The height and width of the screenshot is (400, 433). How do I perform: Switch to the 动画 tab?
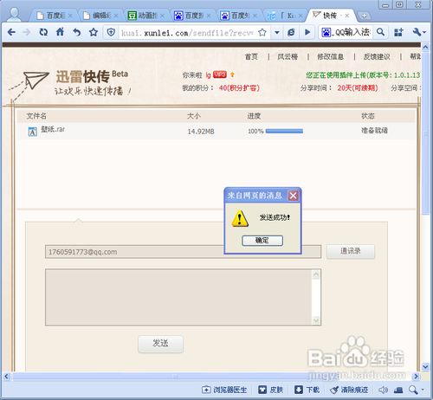[x=145, y=16]
